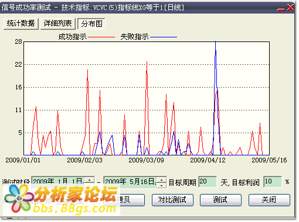Click the red 成功指示 legend line
Image resolution: width=299 pixels, height=222 pixels.
click(x=101, y=37)
